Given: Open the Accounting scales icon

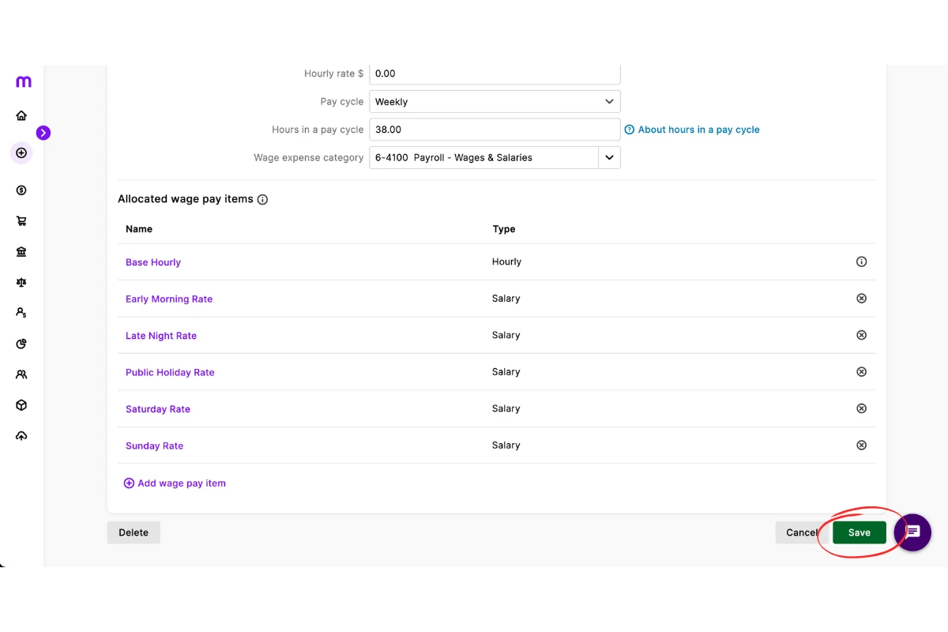Looking at the screenshot, I should [21, 282].
